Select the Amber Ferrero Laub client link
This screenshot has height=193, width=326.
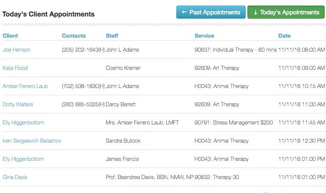[x=25, y=86]
